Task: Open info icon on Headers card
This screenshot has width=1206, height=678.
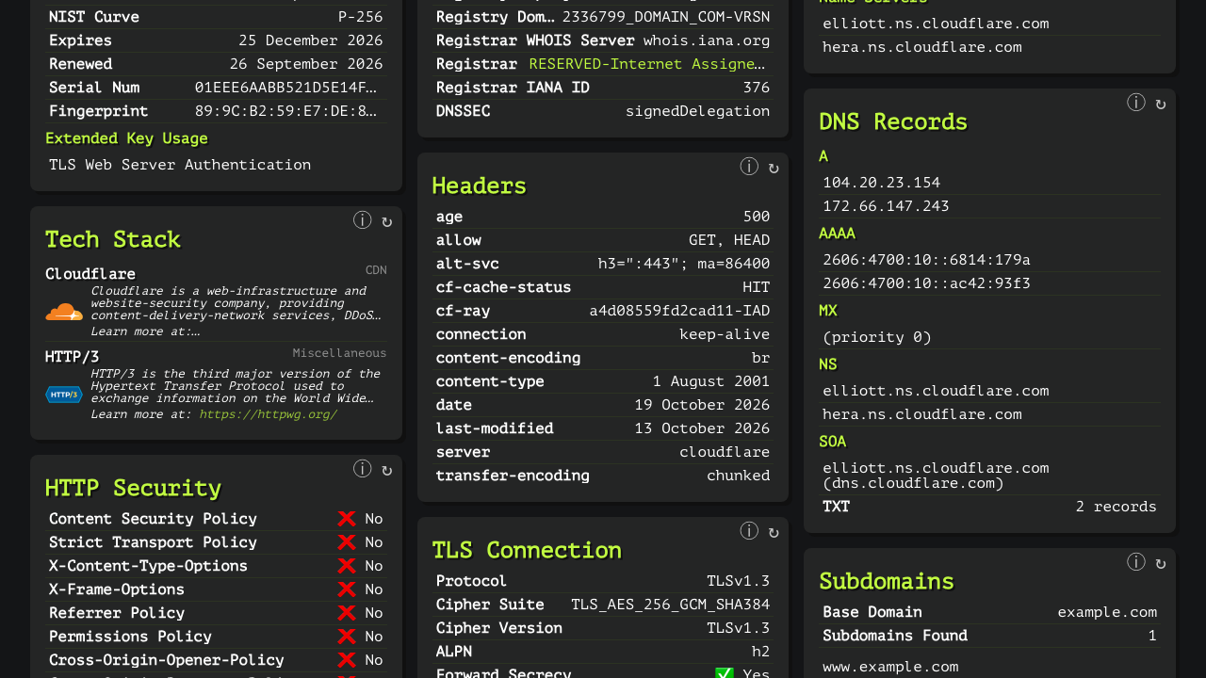Action: 749,167
